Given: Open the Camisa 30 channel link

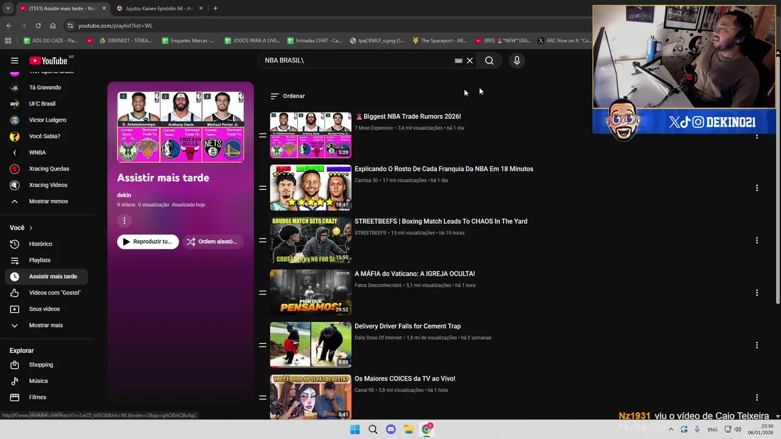Looking at the screenshot, I should [366, 180].
